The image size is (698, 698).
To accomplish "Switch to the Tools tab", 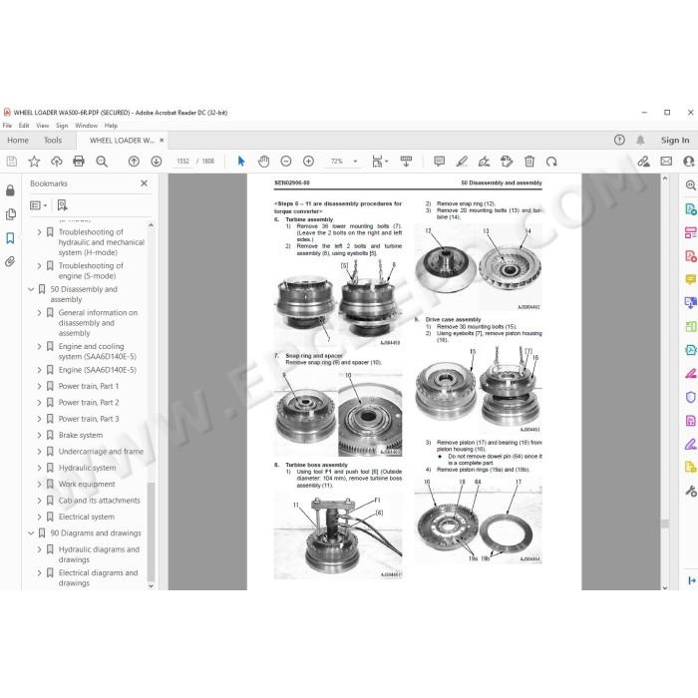I will 53,141.
